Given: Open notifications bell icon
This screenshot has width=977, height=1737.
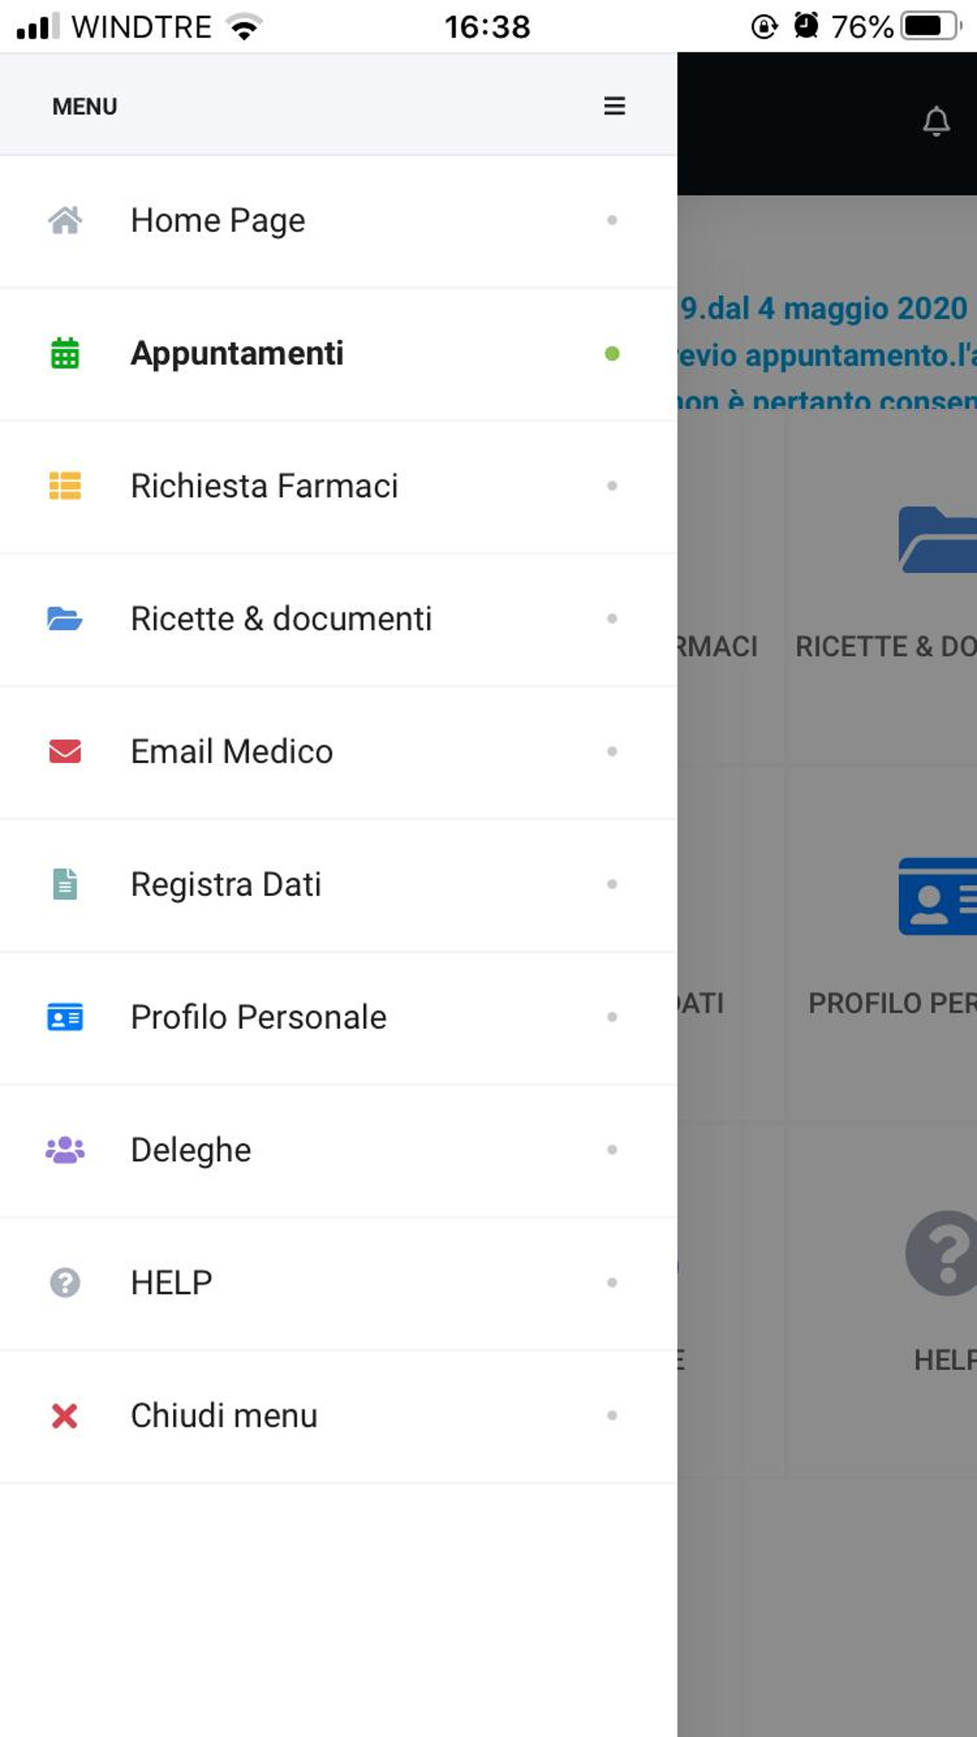Looking at the screenshot, I should [935, 122].
